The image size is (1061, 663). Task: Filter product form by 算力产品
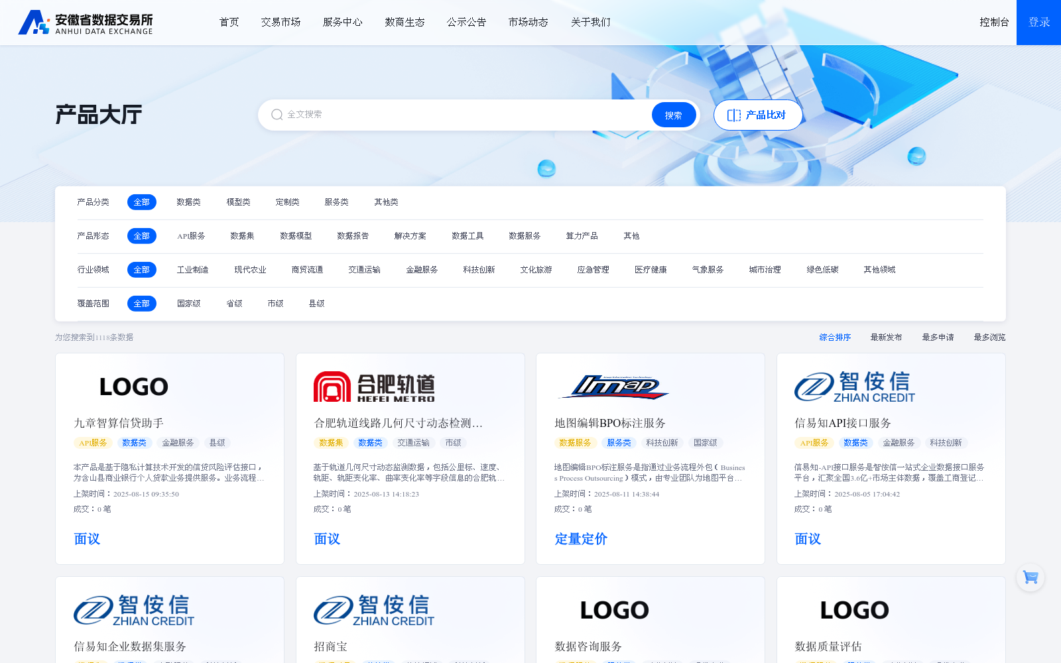click(582, 236)
